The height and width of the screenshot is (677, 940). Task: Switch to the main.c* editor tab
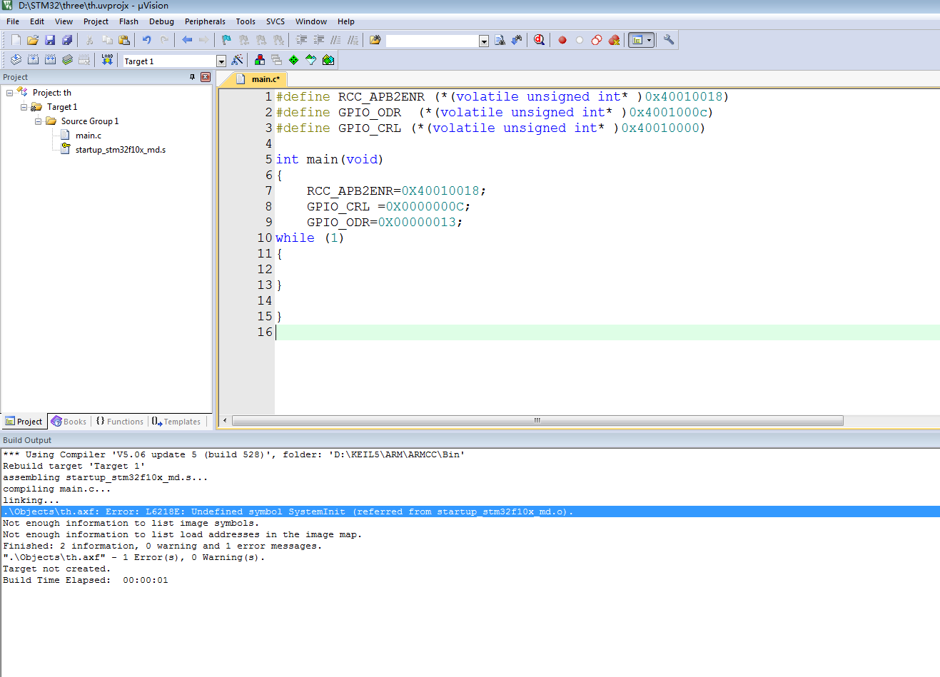[x=258, y=79]
